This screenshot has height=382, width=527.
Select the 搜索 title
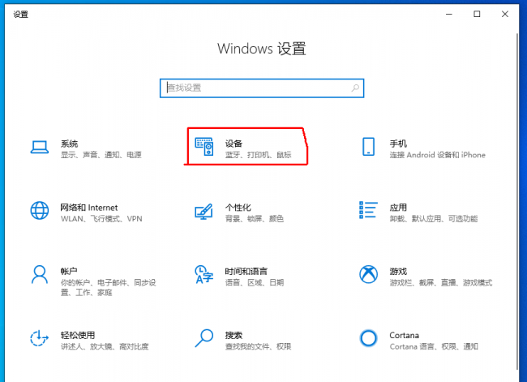coord(234,335)
